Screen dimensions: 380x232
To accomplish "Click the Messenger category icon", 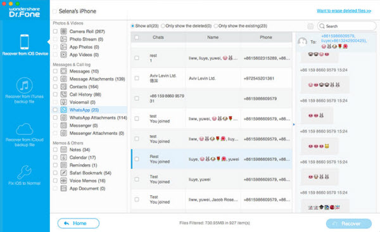I will point(63,126).
